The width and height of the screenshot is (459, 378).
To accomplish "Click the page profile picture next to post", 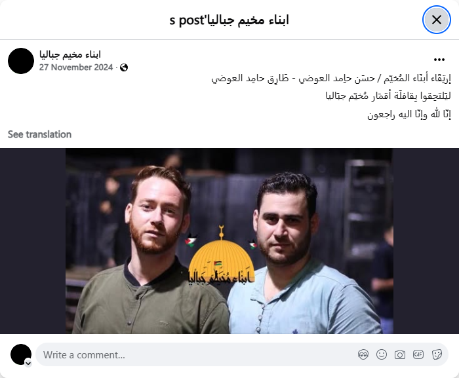I will pyautogui.click(x=21, y=61).
